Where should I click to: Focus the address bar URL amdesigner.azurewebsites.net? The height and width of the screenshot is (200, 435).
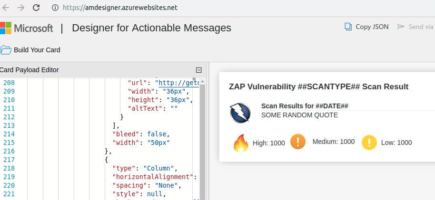coord(120,8)
